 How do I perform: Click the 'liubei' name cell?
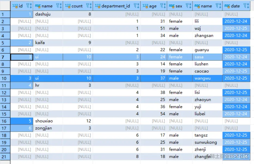pyautogui.click(x=207, y=114)
